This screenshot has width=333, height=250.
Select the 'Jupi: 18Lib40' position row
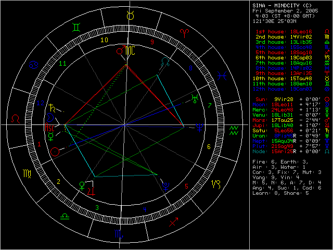click(x=291, y=126)
